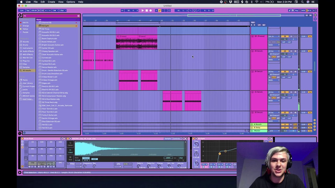The image size is (335, 188).
Task: Open the Audio Effects category
Action: (28, 51)
